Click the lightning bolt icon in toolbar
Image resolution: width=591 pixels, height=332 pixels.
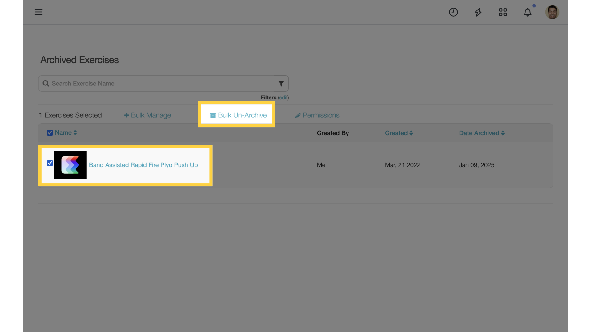(x=478, y=12)
